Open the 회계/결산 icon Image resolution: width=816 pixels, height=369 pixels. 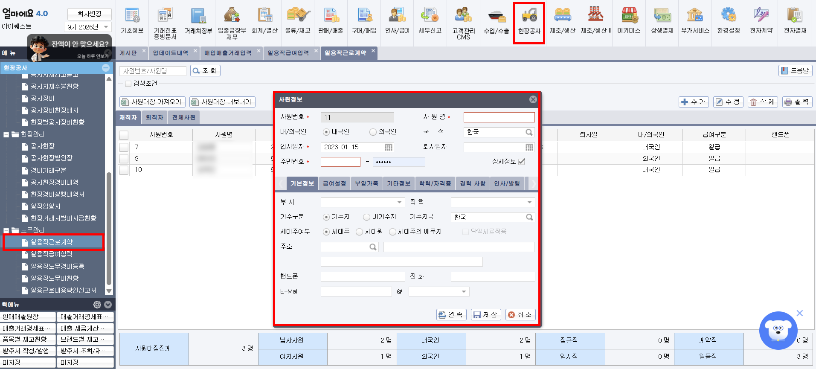(265, 20)
